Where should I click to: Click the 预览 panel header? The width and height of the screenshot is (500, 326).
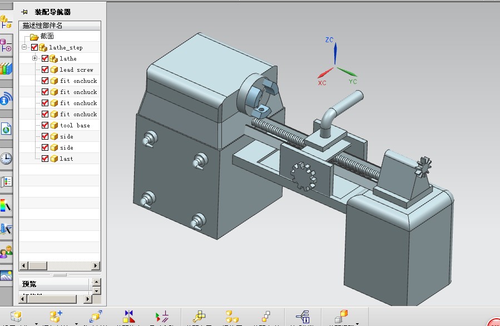pyautogui.click(x=54, y=284)
